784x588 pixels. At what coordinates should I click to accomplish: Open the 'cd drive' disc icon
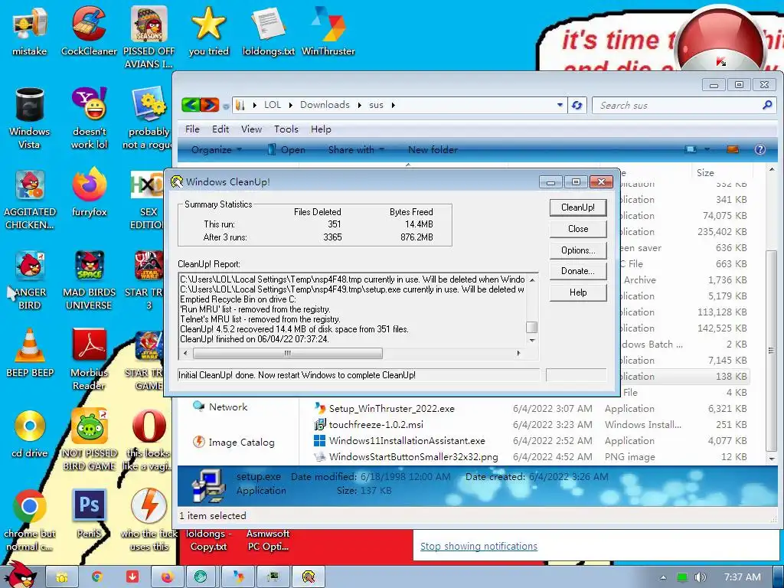coord(30,433)
